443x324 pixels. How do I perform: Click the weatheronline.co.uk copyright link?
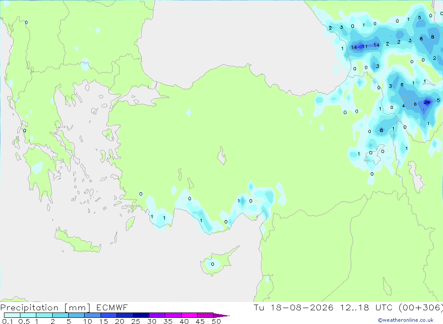click(406, 320)
